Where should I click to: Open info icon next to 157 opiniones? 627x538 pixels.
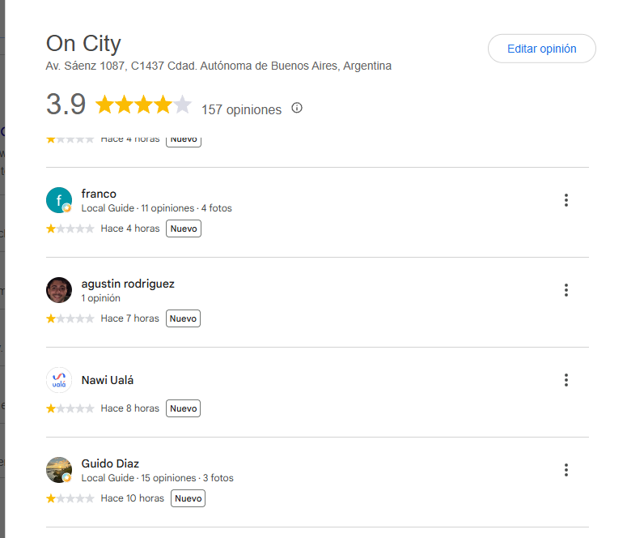coord(297,108)
